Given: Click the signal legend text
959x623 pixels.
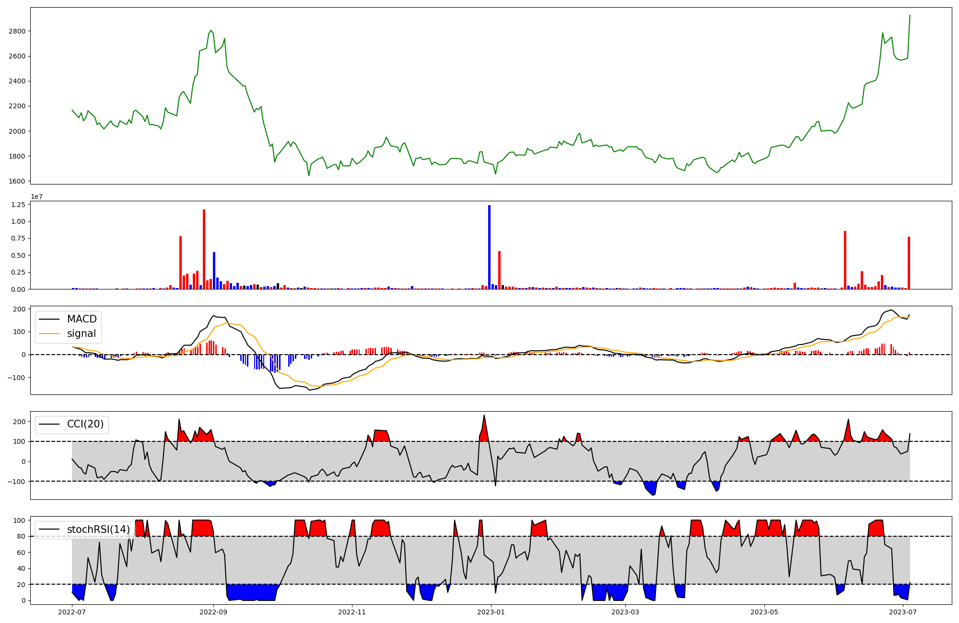Looking at the screenshot, I should pos(81,334).
